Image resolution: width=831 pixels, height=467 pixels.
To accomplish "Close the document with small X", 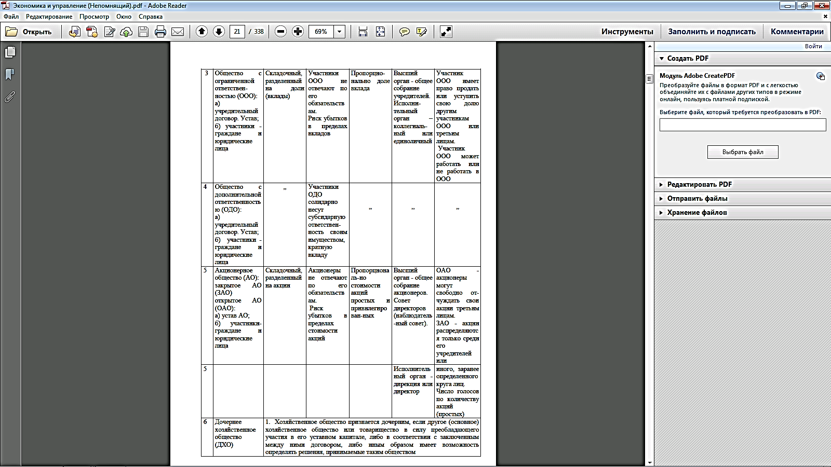I will [x=825, y=17].
